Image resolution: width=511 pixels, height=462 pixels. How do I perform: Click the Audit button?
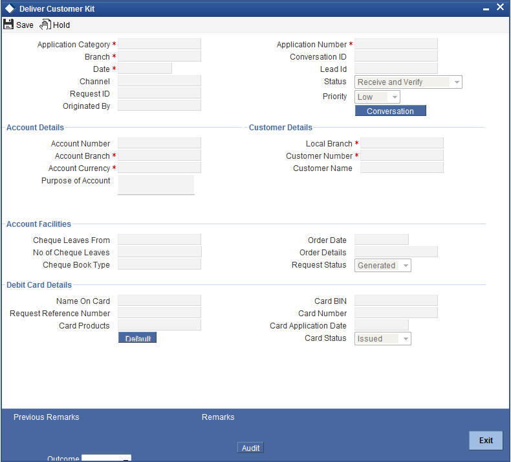tap(250, 448)
